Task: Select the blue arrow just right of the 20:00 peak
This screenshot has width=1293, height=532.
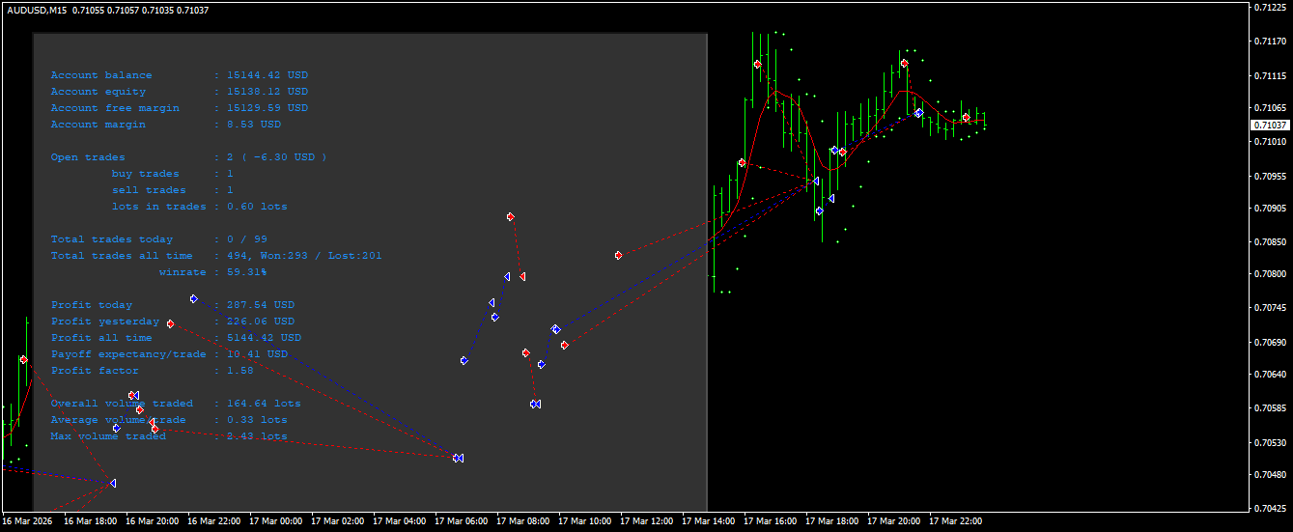Action: 918,113
